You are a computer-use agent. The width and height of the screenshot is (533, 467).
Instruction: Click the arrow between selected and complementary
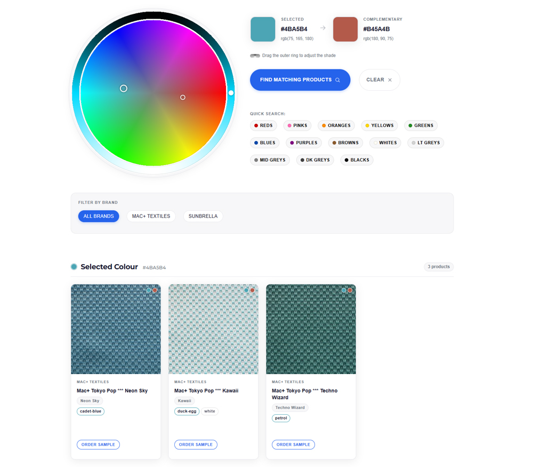(x=323, y=28)
